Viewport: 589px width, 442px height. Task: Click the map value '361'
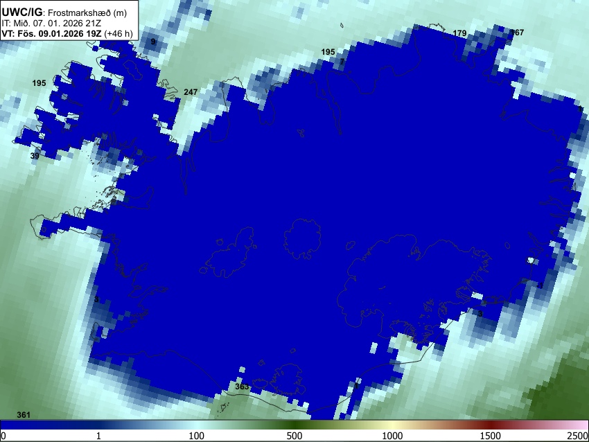point(24,414)
